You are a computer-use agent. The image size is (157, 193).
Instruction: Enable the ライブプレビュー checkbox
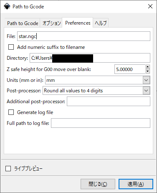coord(8,169)
